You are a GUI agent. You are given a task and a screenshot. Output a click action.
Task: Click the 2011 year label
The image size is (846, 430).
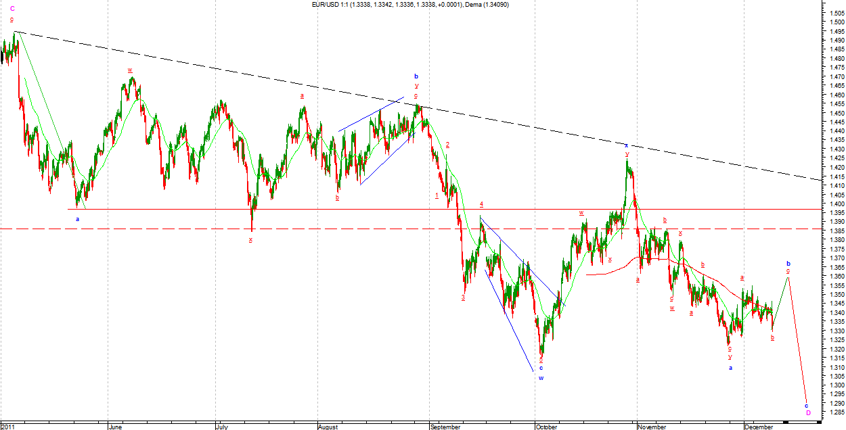[x=9, y=427]
